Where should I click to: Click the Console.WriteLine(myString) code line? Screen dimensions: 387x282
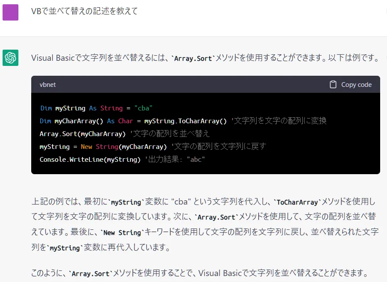[x=90, y=160]
